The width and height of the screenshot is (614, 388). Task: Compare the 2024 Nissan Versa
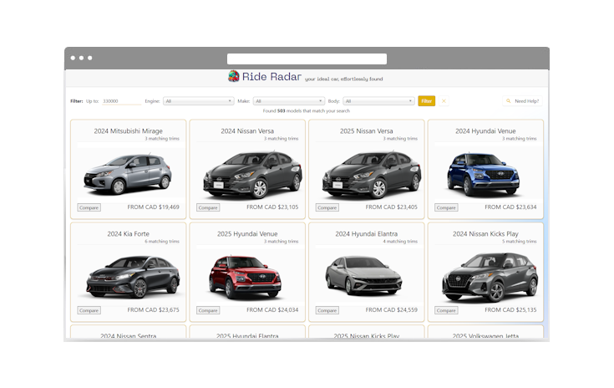pyautogui.click(x=208, y=207)
